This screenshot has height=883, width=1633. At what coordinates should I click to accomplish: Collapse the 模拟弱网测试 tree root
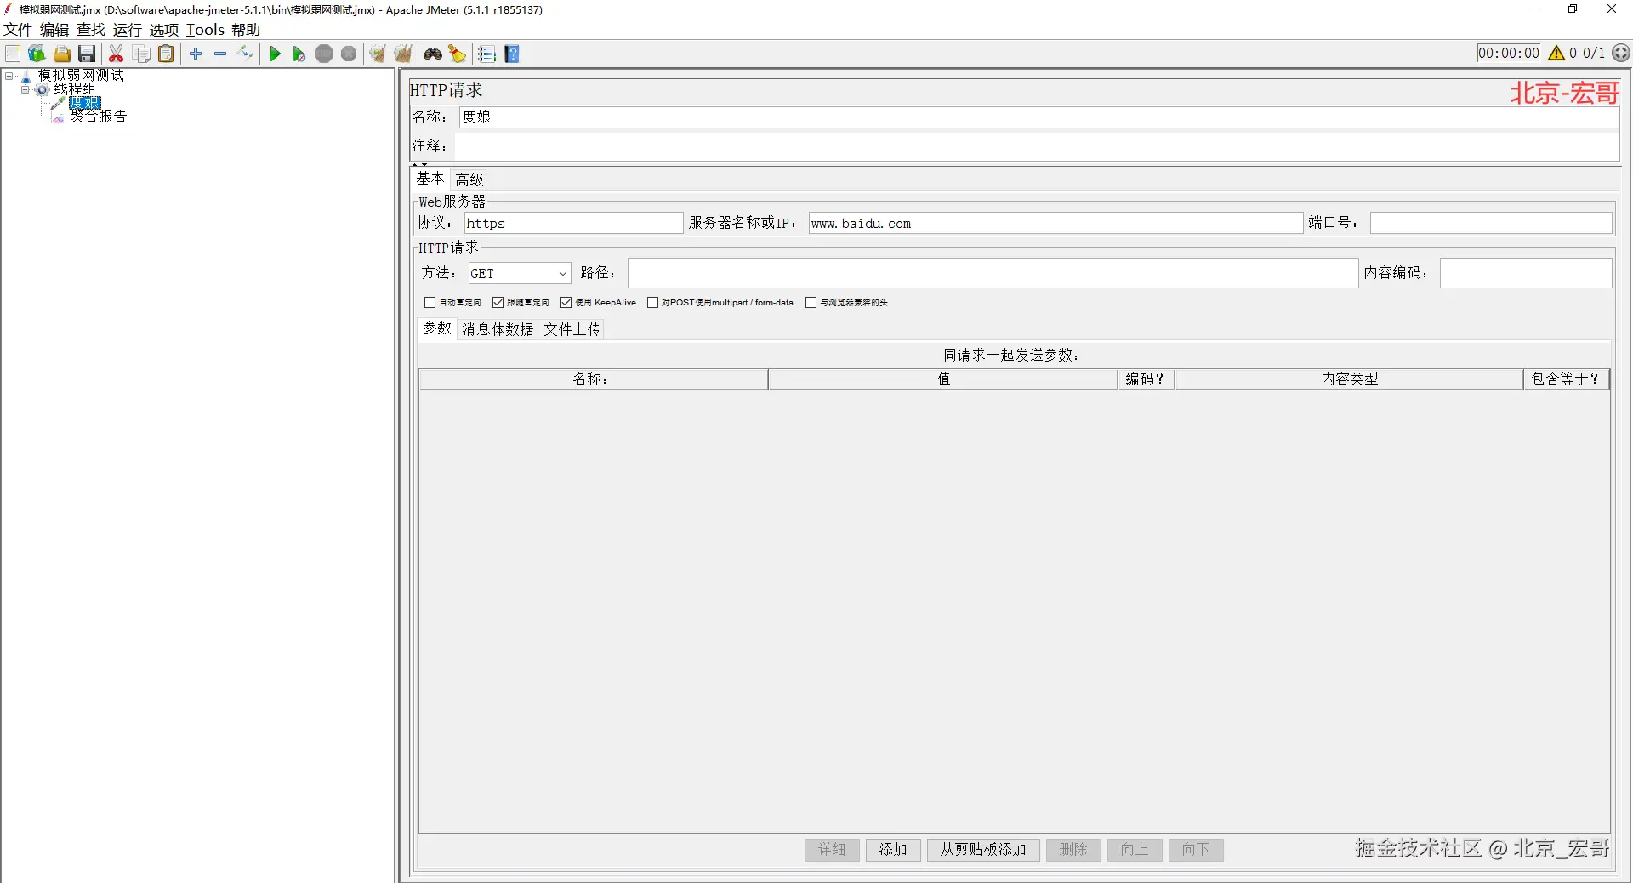pyautogui.click(x=9, y=76)
